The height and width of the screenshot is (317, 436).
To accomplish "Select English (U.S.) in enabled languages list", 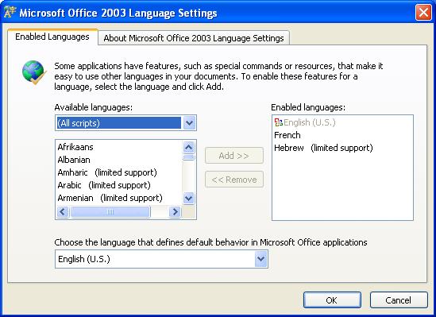I will point(342,122).
